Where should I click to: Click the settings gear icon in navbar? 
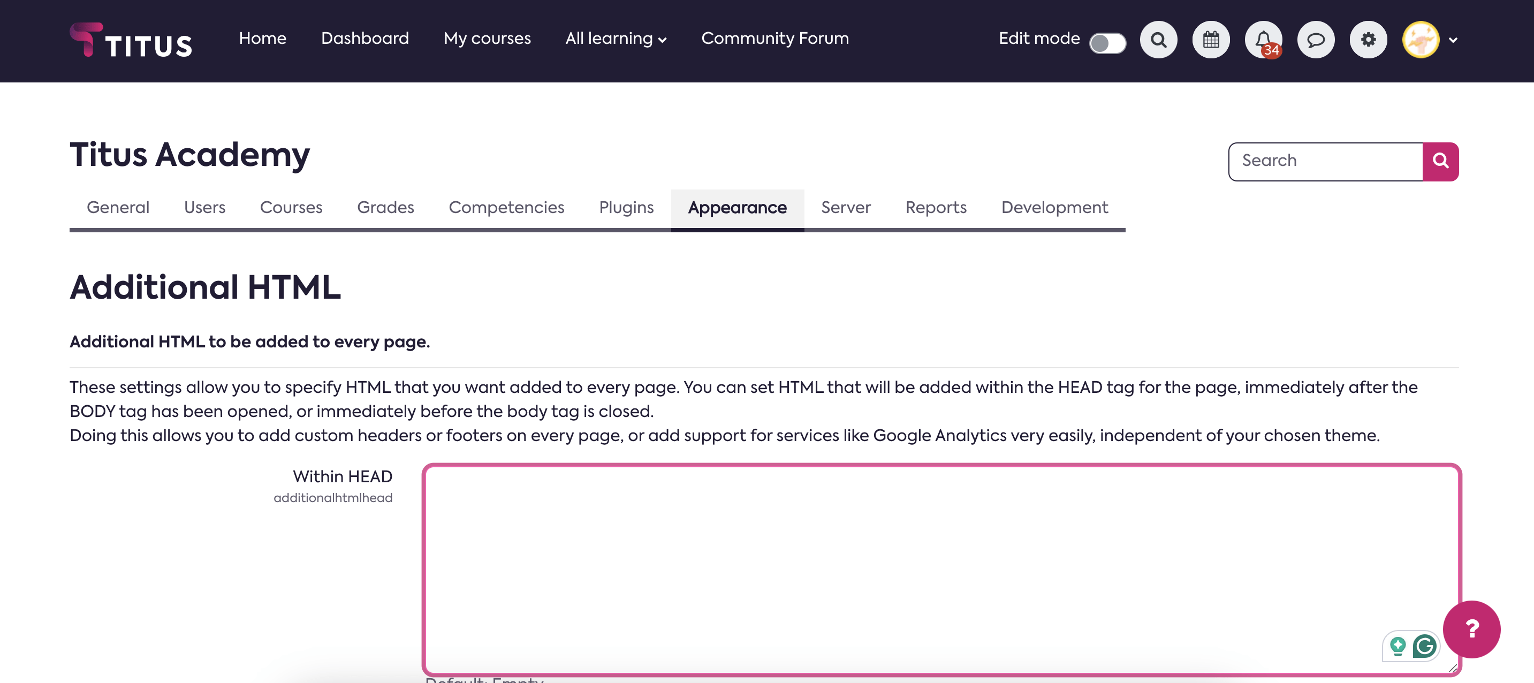[x=1368, y=40]
